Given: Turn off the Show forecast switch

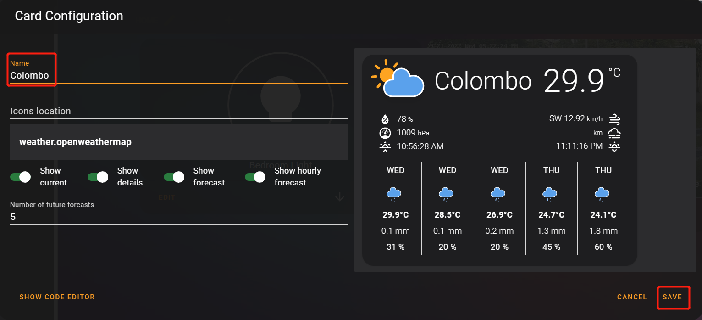Looking at the screenshot, I should pyautogui.click(x=174, y=177).
